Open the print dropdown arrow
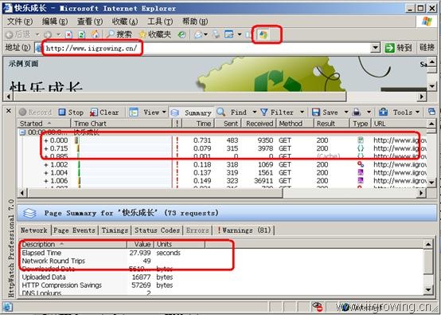Viewport: 441px width, 315px height. pos(369,112)
